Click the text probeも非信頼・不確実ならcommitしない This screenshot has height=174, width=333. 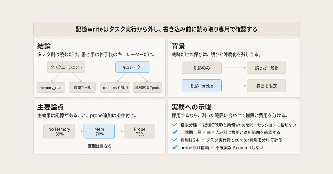click(222, 148)
